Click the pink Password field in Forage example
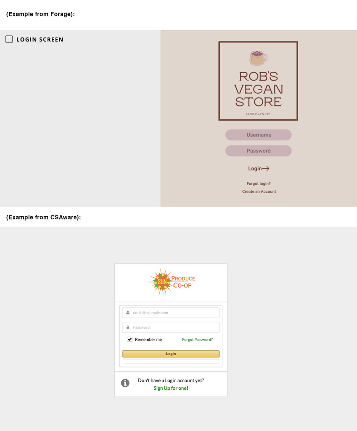357x431 pixels. (x=259, y=151)
